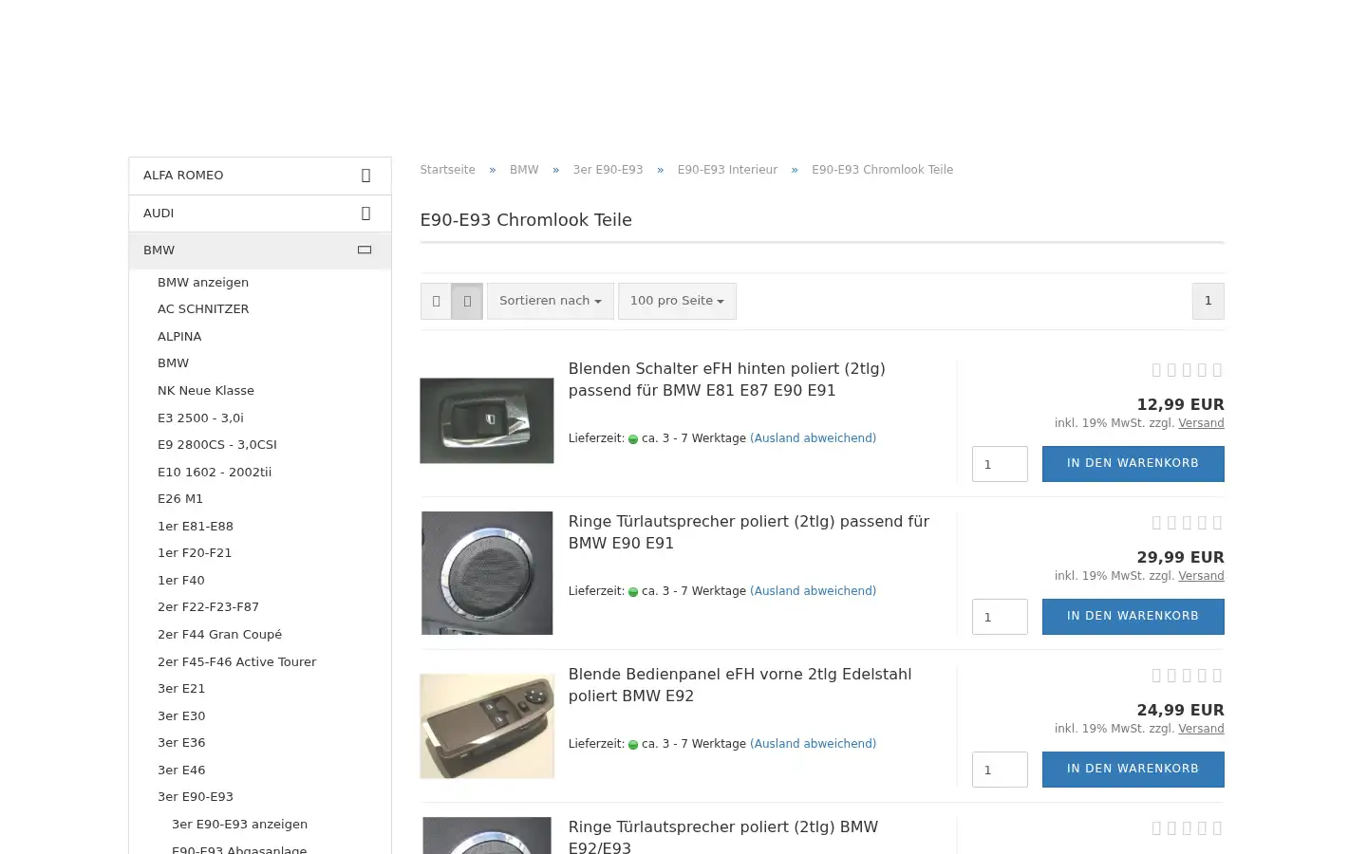The image size is (1367, 854).
Task: Open ALPINA subcategory
Action: tap(179, 337)
